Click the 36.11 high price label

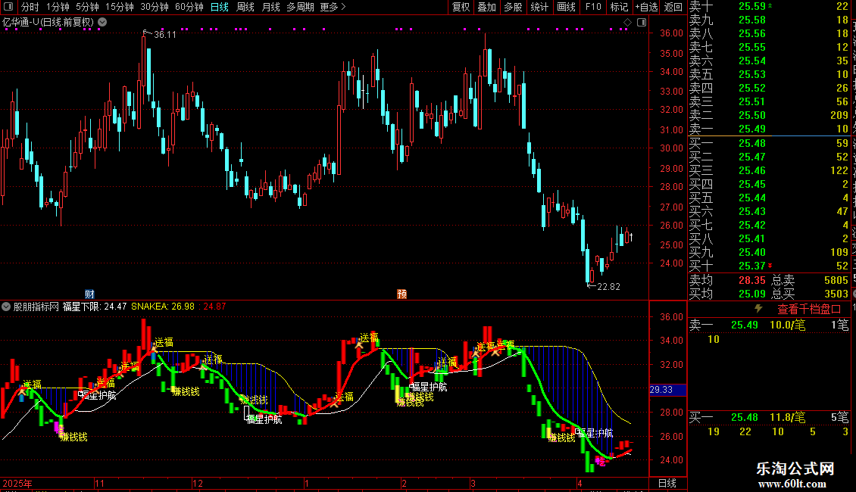[x=165, y=34]
